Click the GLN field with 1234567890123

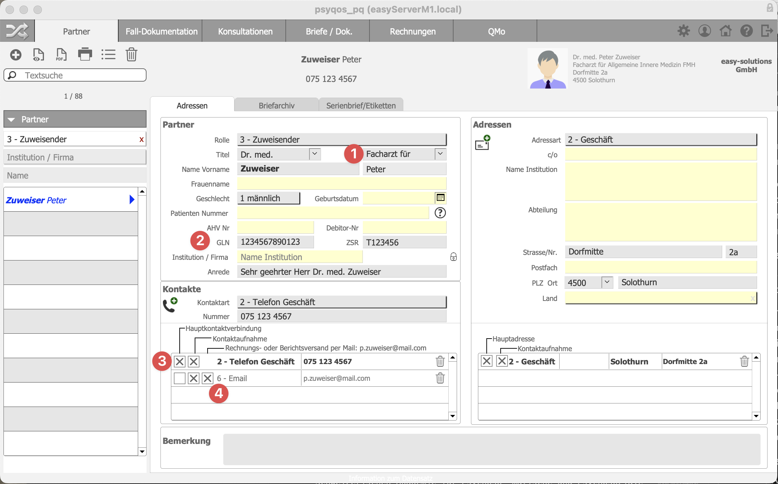tap(276, 242)
